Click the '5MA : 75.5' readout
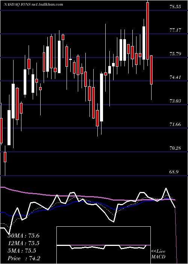Viewport: 188px width, 264px height. pyautogui.click(x=22, y=251)
